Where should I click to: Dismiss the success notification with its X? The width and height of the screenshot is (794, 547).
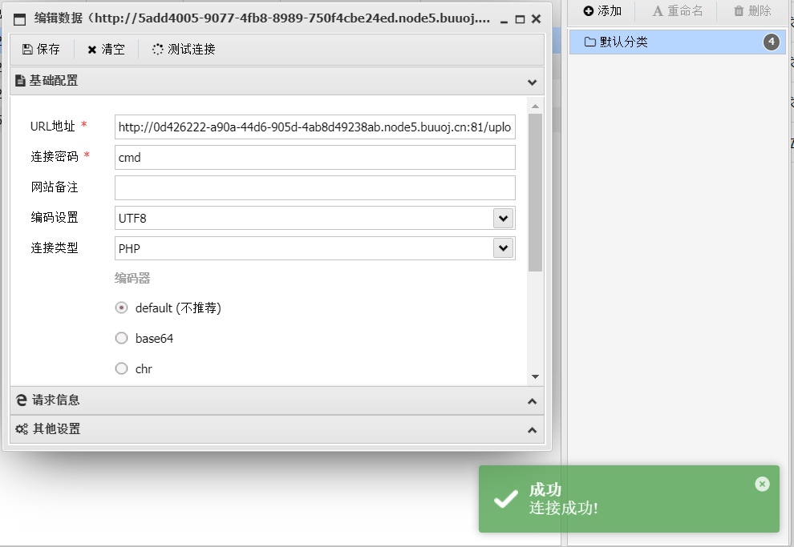(x=762, y=484)
